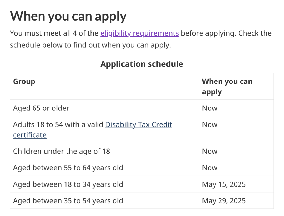Image resolution: width=284 pixels, height=216 pixels.
Task: Click Now beside the Disability Tax Credit row
Action: tap(210, 125)
